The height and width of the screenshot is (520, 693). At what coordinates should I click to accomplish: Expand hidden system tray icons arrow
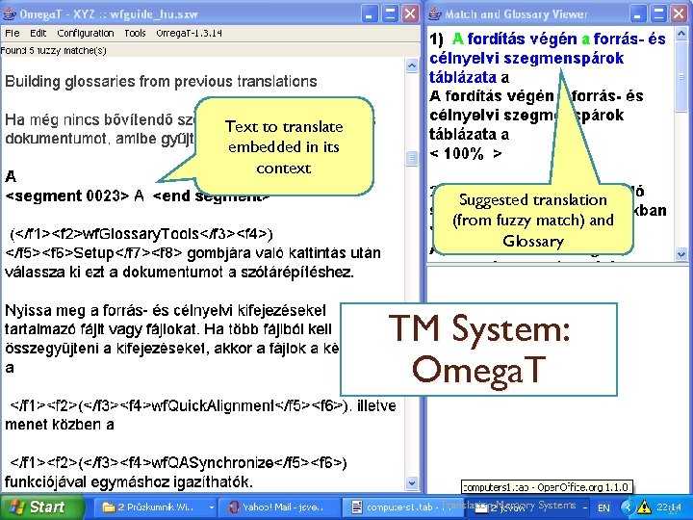tap(628, 507)
